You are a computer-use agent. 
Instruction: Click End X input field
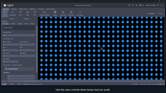11,50
